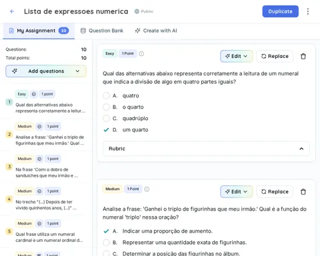Collapse the Rubric section chevron
Viewport: 320px width, 256px height.
click(301, 149)
